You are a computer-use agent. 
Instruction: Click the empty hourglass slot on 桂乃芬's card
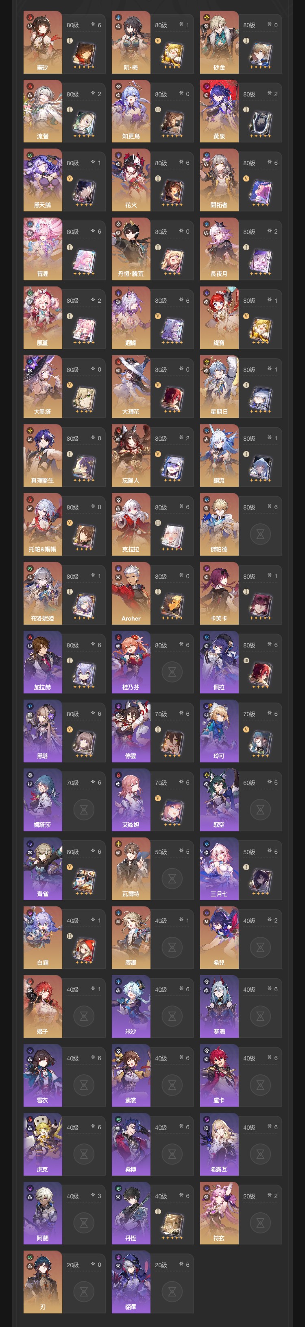pos(172,672)
